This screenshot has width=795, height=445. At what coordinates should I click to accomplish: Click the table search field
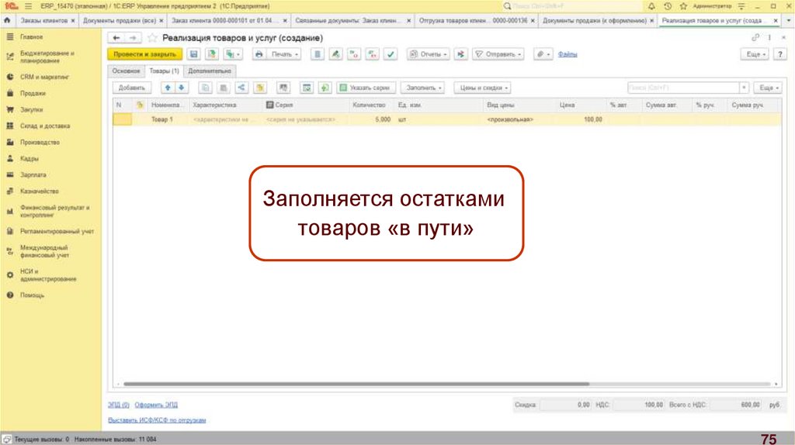tap(680, 88)
